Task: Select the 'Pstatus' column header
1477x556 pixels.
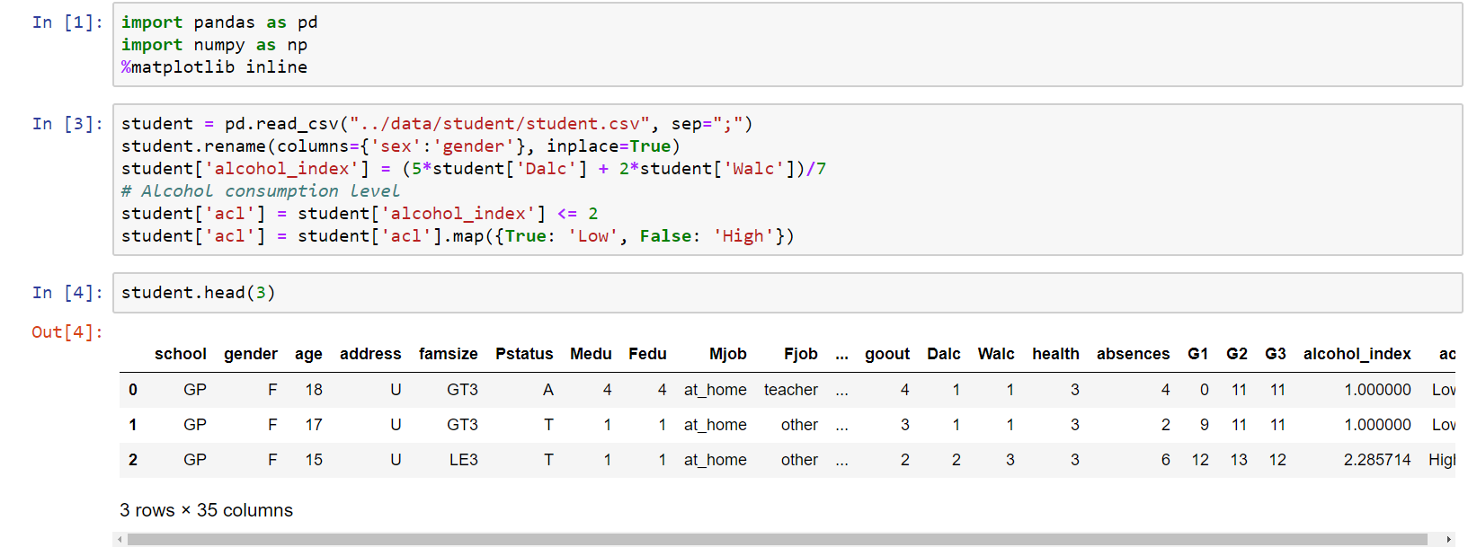Action: point(524,354)
